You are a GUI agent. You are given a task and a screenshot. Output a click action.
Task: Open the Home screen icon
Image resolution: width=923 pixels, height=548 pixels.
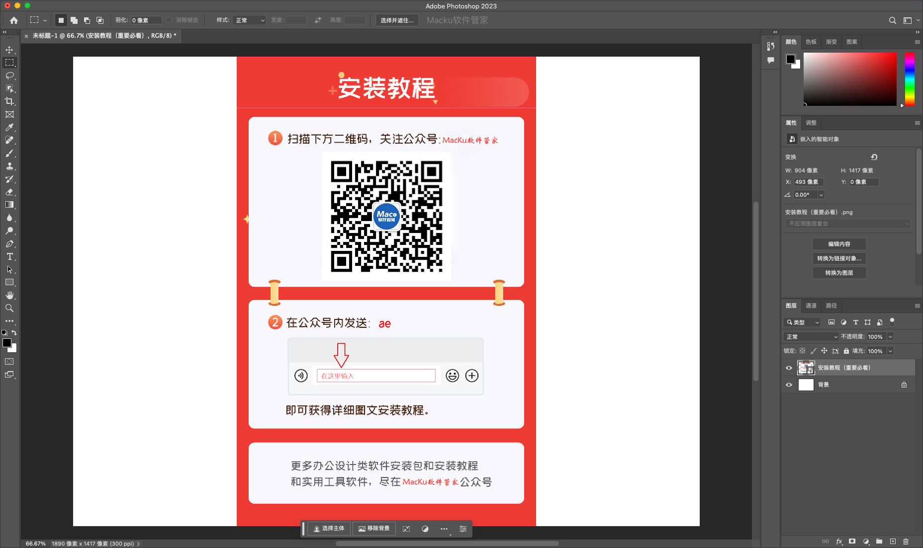(14, 20)
